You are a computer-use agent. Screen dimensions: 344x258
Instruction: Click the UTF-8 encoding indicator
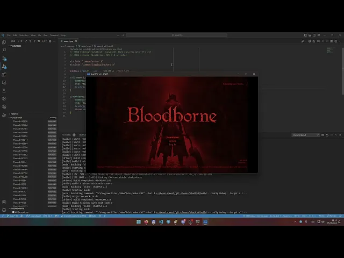point(296,216)
